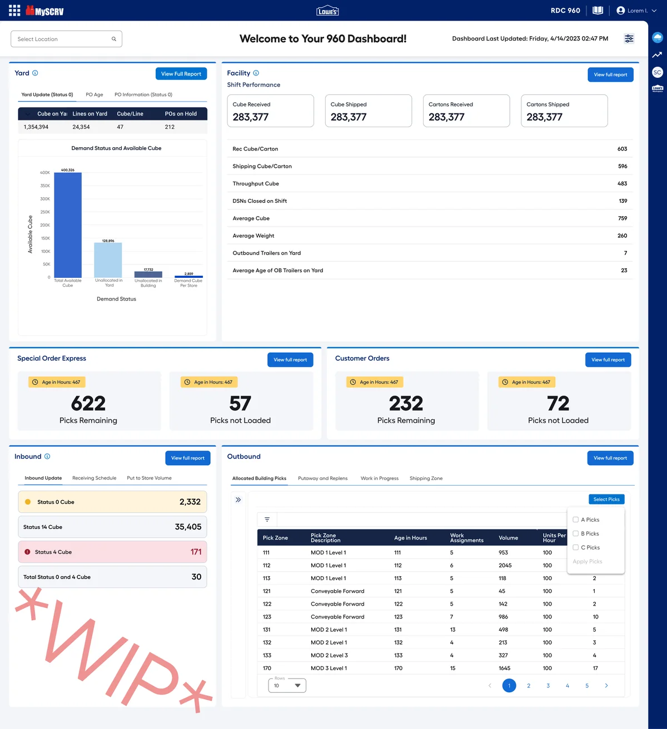The height and width of the screenshot is (729, 667).
Task: Open Special Order Express full report
Action: [290, 359]
